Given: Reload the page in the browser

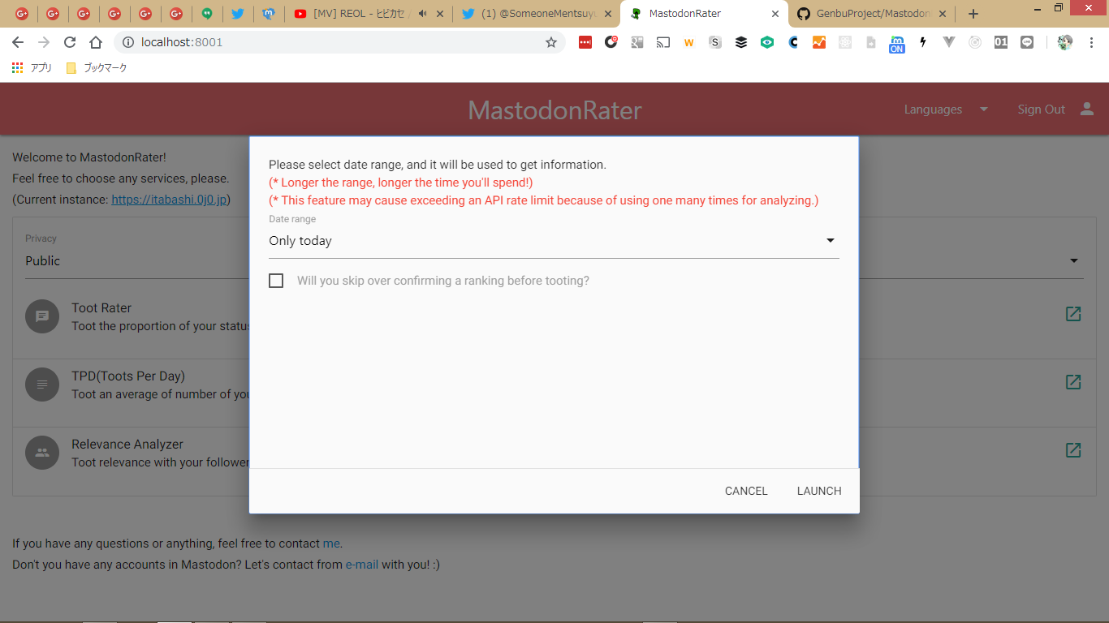Looking at the screenshot, I should [70, 42].
